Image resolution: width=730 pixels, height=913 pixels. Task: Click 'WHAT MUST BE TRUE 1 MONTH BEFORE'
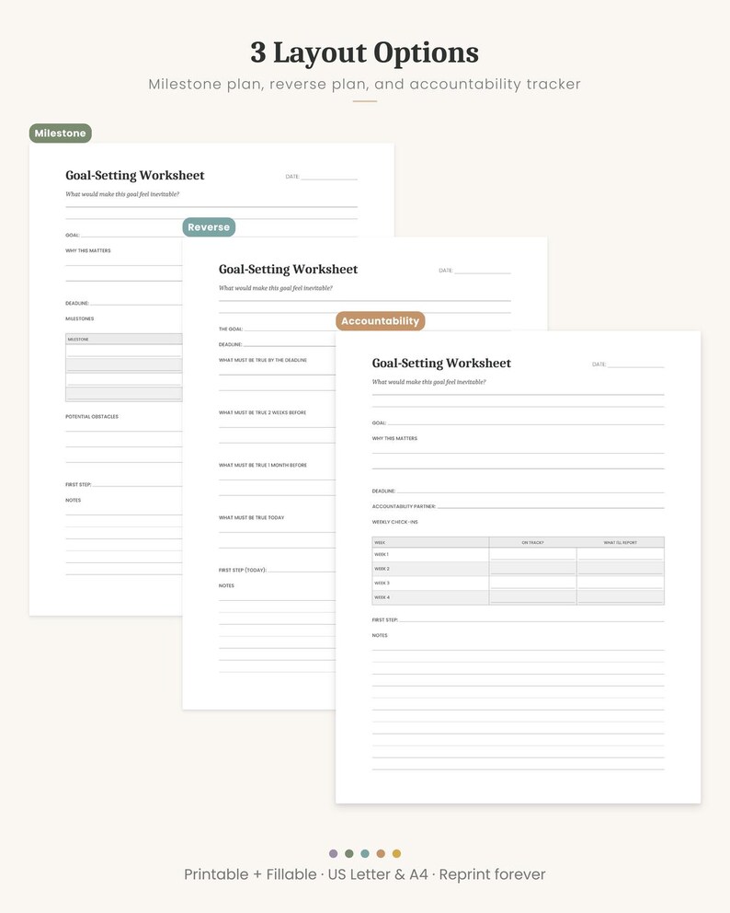coord(263,465)
